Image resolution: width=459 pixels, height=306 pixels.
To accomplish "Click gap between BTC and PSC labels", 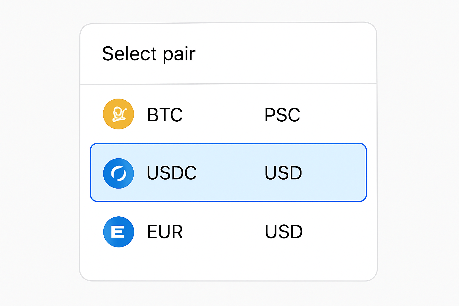I will 223,115.
